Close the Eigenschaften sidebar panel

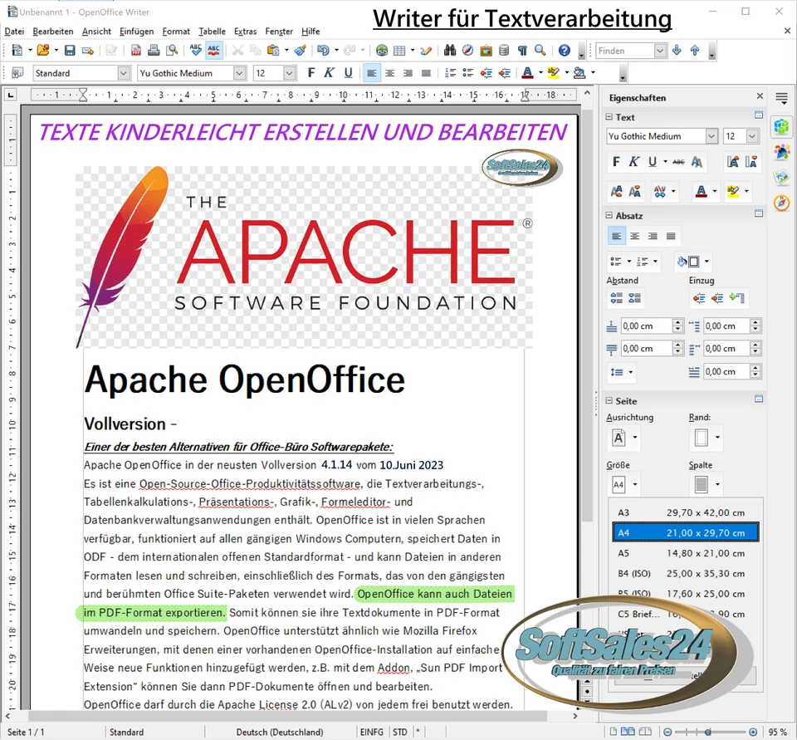760,96
